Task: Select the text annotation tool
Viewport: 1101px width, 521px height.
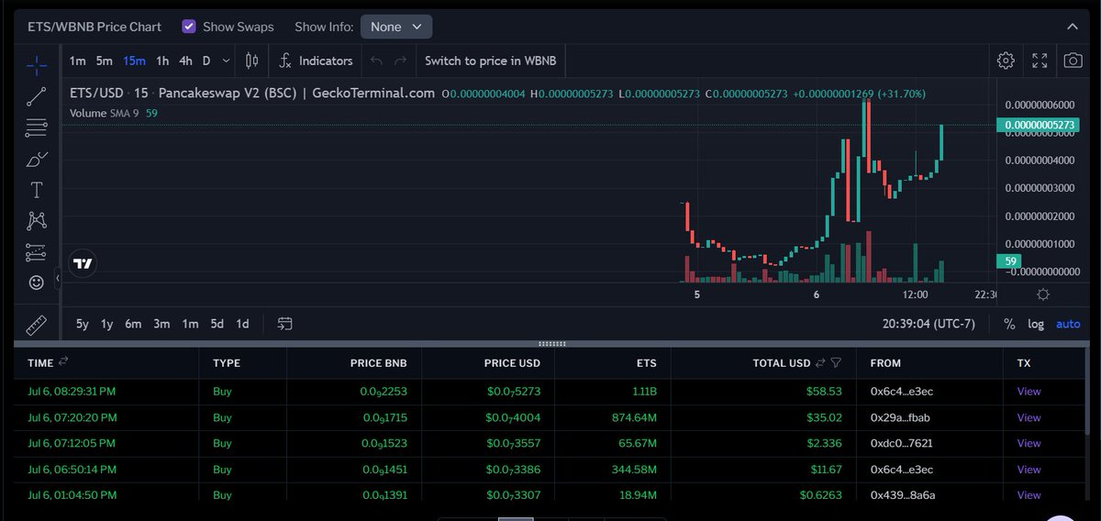Action: pos(37,190)
